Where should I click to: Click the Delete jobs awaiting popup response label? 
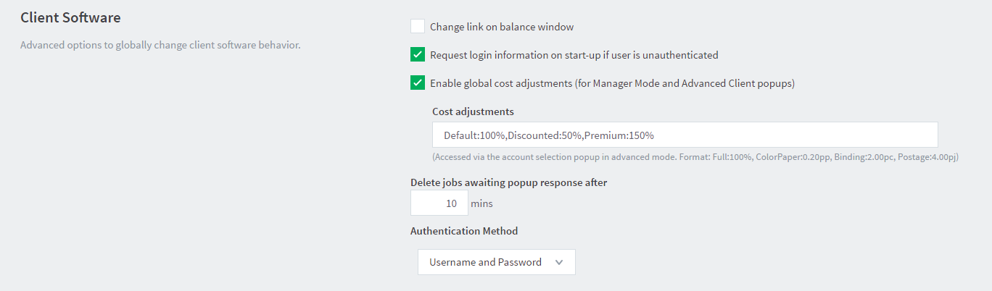(509, 182)
